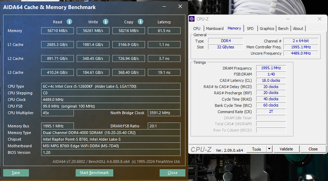Click the Validate button in CPU-Z
The width and height of the screenshot is (328, 181).
tap(286, 149)
